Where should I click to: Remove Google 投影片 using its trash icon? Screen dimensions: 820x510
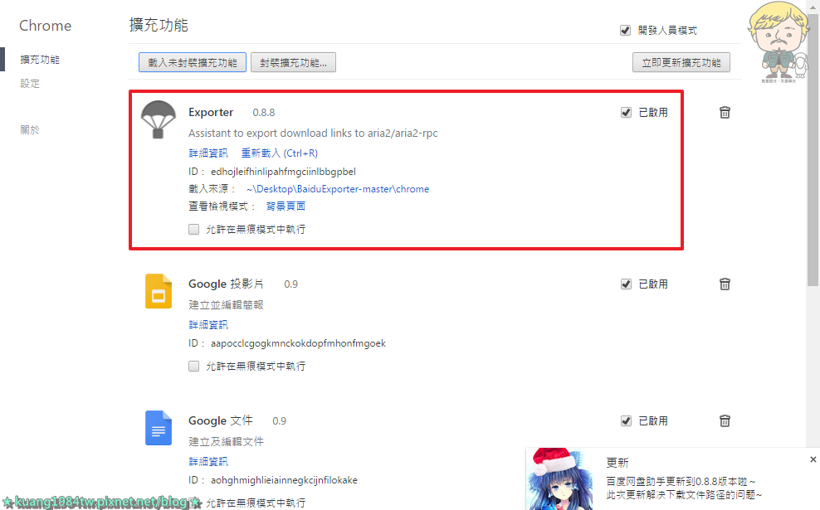725,284
